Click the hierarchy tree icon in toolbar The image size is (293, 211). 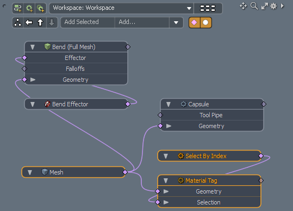pyautogui.click(x=18, y=22)
